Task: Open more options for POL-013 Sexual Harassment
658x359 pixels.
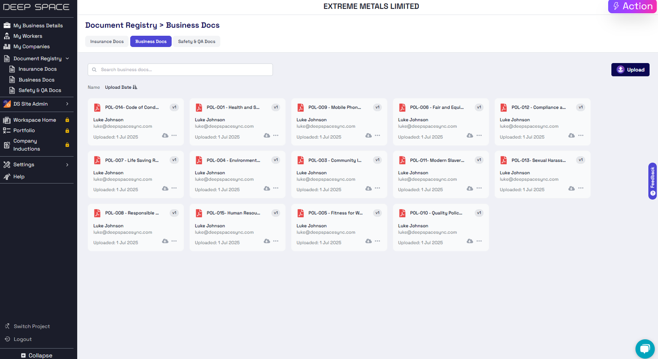Action: point(580,188)
